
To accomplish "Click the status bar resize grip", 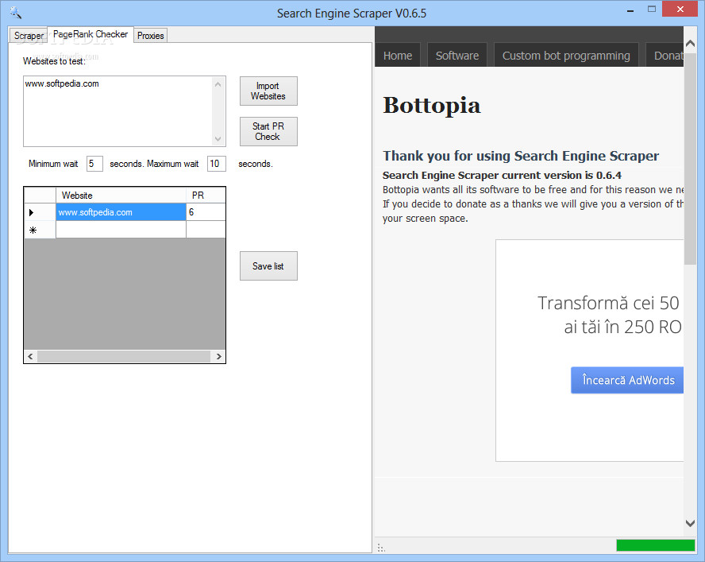I will tap(381, 548).
